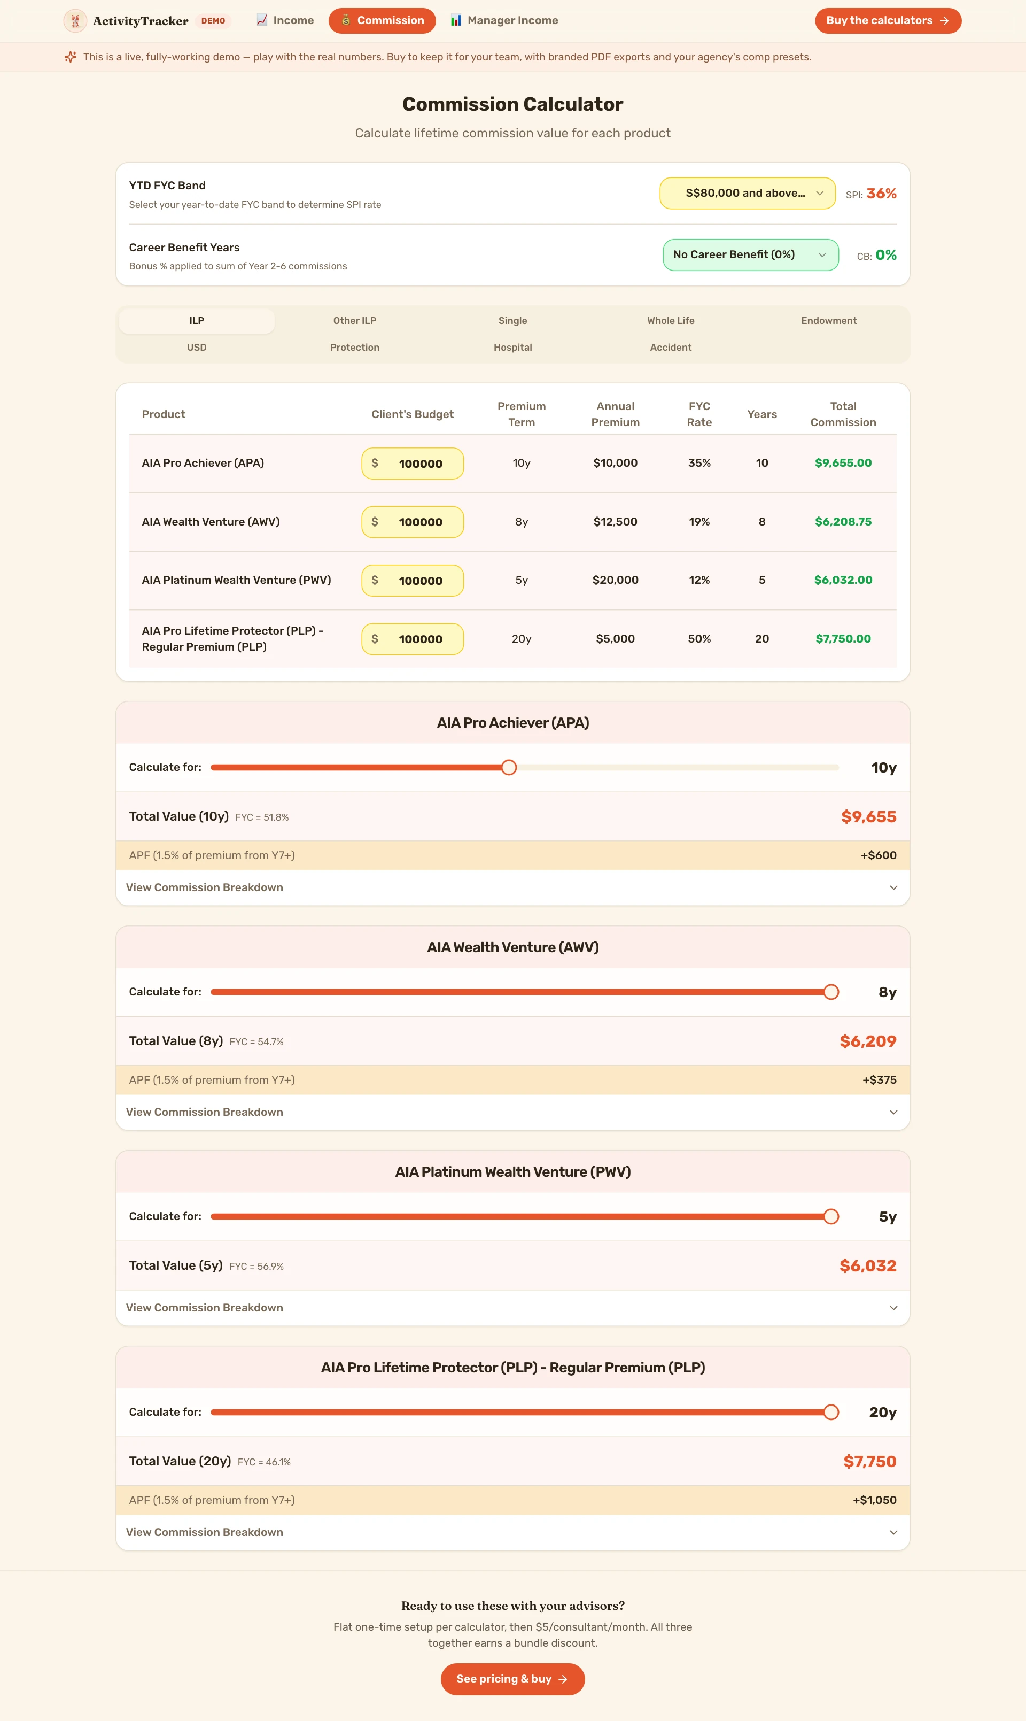Switch to Endowment tab

tap(828, 321)
